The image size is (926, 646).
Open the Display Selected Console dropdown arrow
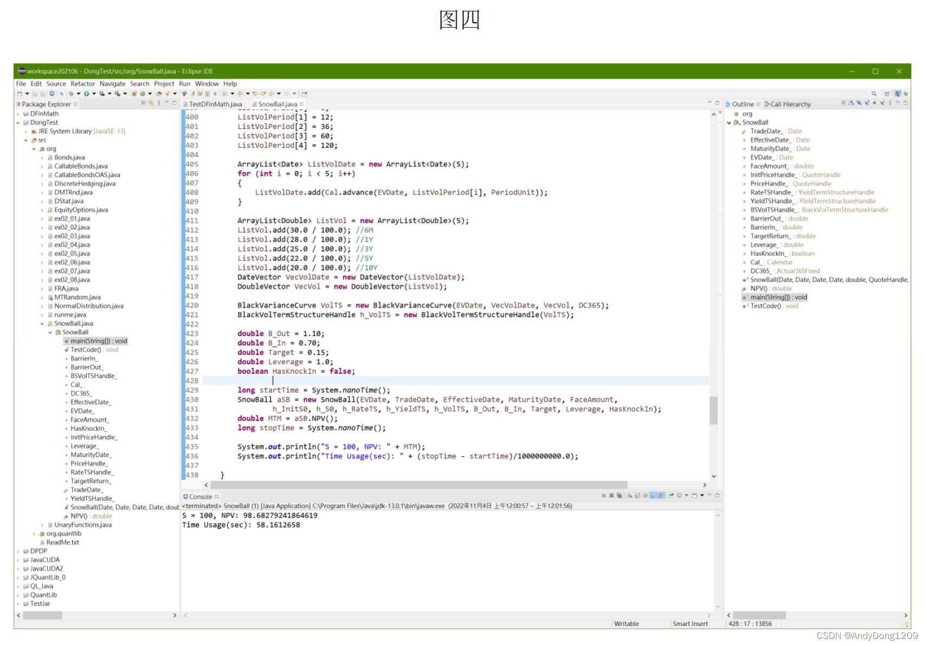687,495
